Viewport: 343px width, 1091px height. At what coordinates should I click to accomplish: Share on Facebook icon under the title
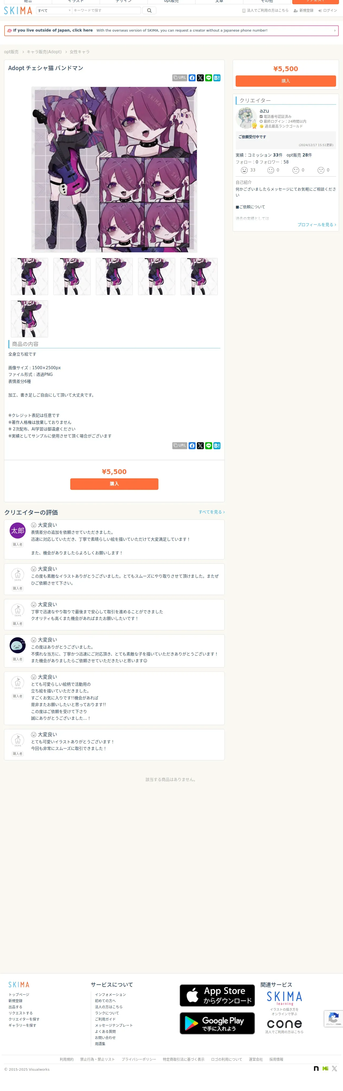click(x=192, y=78)
